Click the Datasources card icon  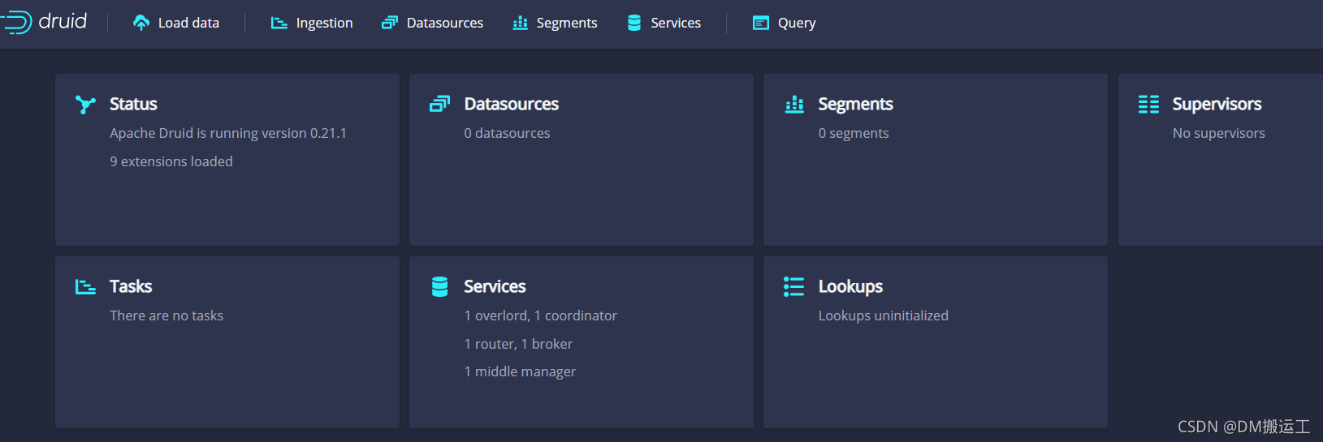coord(439,104)
